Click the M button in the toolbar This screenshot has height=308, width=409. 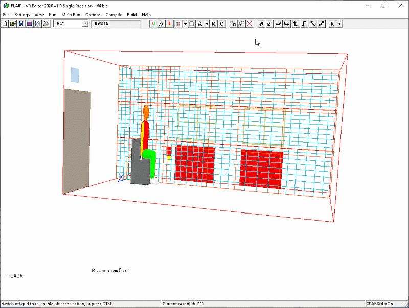tap(213, 23)
